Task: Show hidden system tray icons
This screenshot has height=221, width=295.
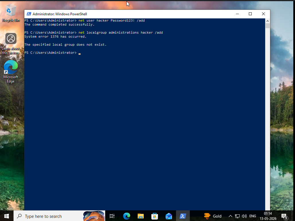Action: pyautogui.click(x=230, y=216)
